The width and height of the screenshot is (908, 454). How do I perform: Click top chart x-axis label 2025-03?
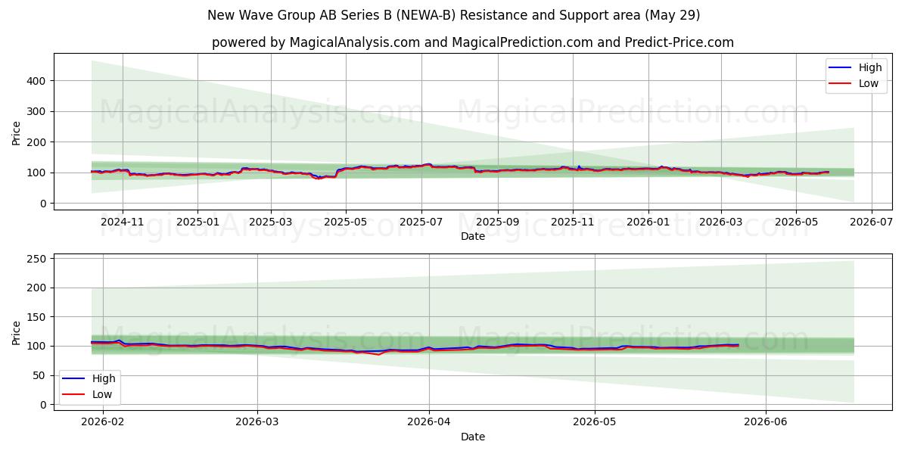click(x=271, y=222)
